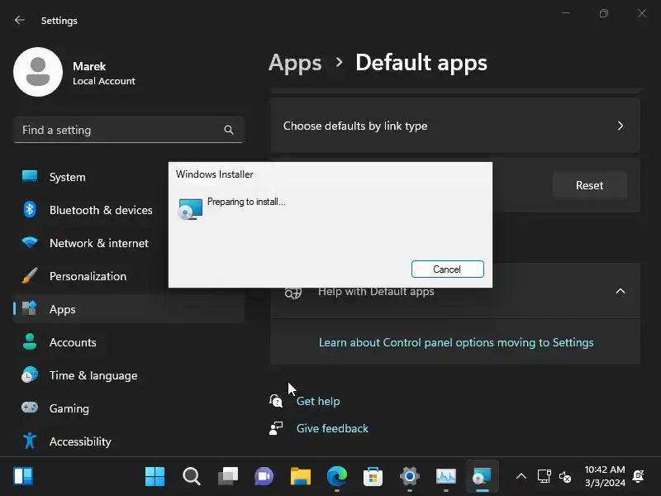Screen dimensions: 661x496
Task: Open the Marek local account profile picture
Action: pyautogui.click(x=38, y=72)
